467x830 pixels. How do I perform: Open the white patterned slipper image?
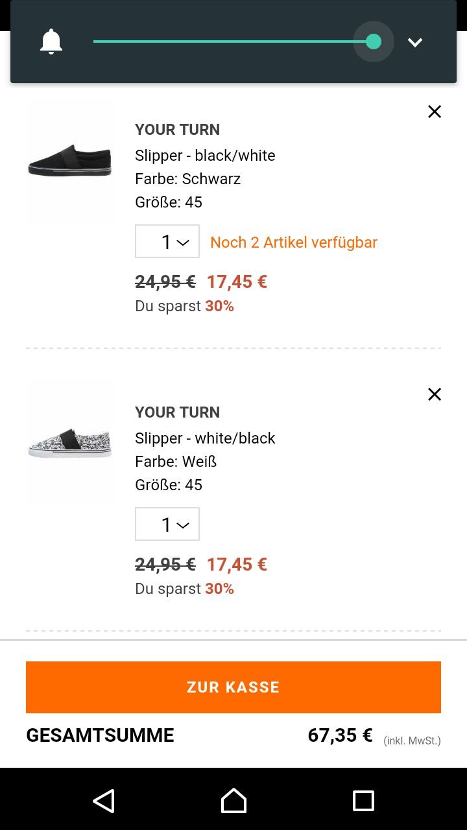tap(70, 444)
